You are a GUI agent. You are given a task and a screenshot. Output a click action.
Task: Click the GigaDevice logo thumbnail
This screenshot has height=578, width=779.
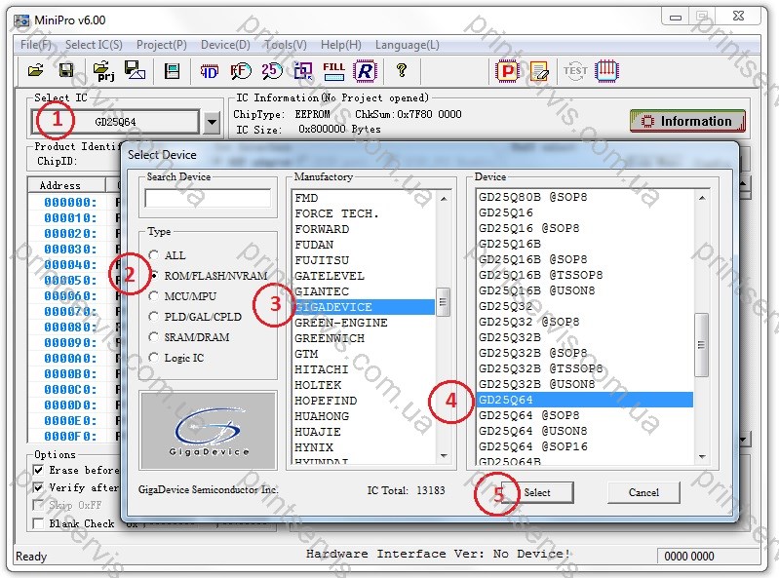209,431
